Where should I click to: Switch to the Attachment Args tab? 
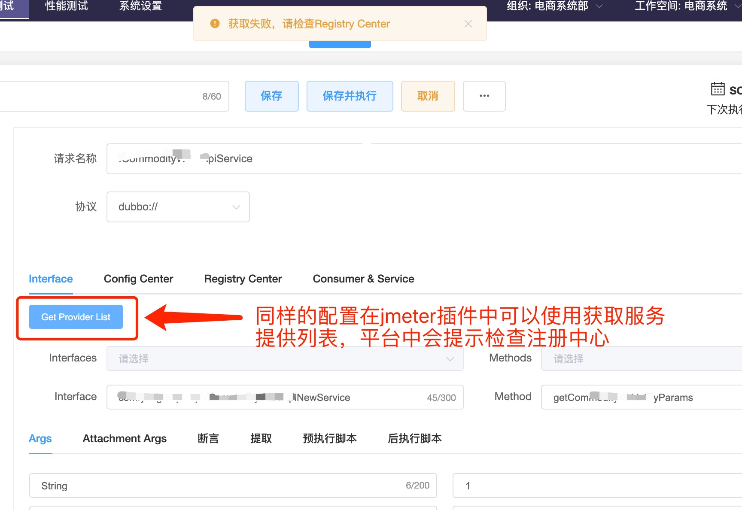[x=124, y=438]
